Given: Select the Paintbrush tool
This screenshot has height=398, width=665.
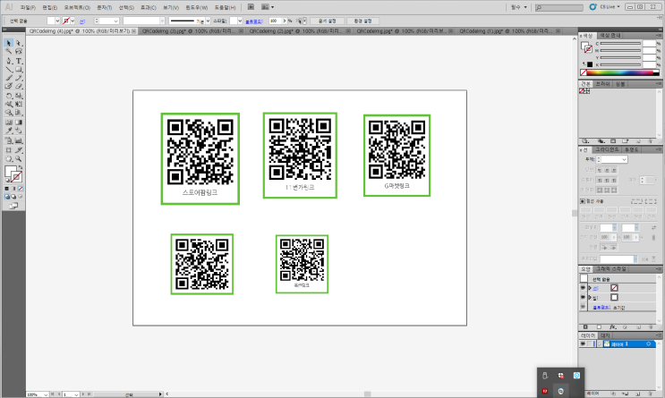Looking at the screenshot, I should 8,78.
